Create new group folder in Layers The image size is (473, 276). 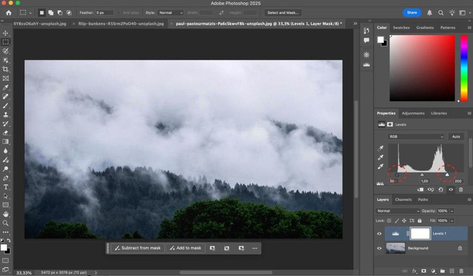tap(442, 271)
